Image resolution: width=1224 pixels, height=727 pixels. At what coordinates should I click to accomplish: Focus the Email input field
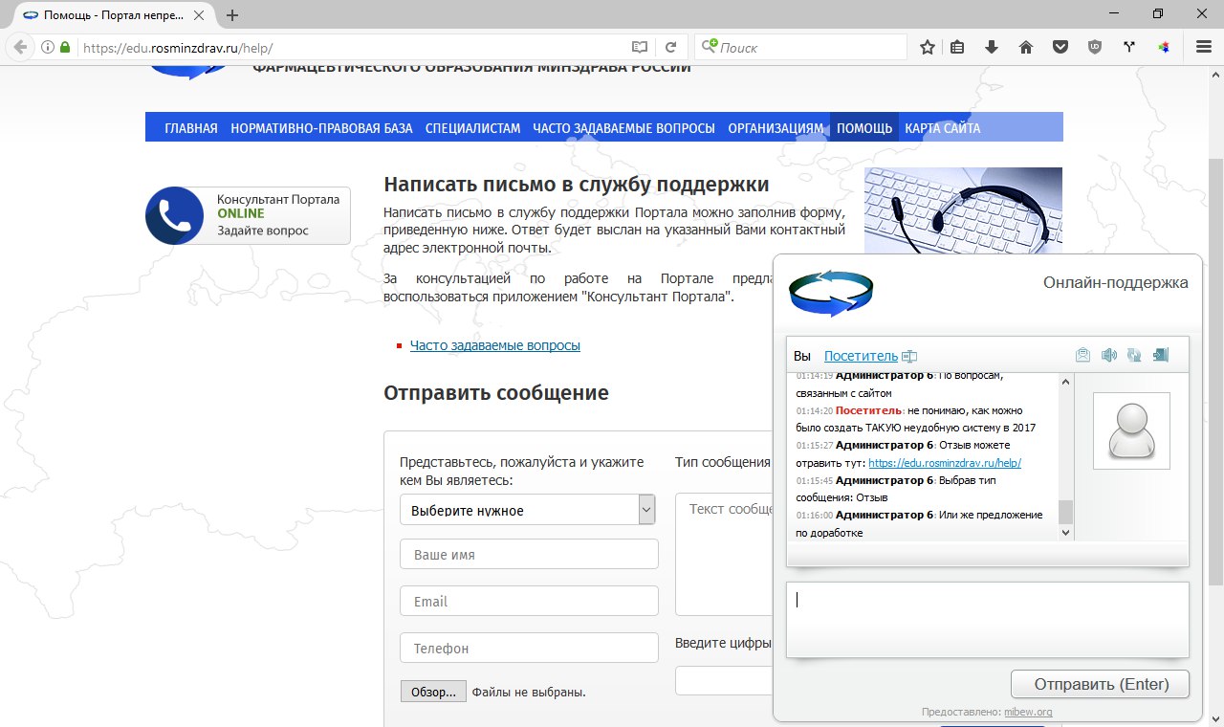pyautogui.click(x=529, y=601)
